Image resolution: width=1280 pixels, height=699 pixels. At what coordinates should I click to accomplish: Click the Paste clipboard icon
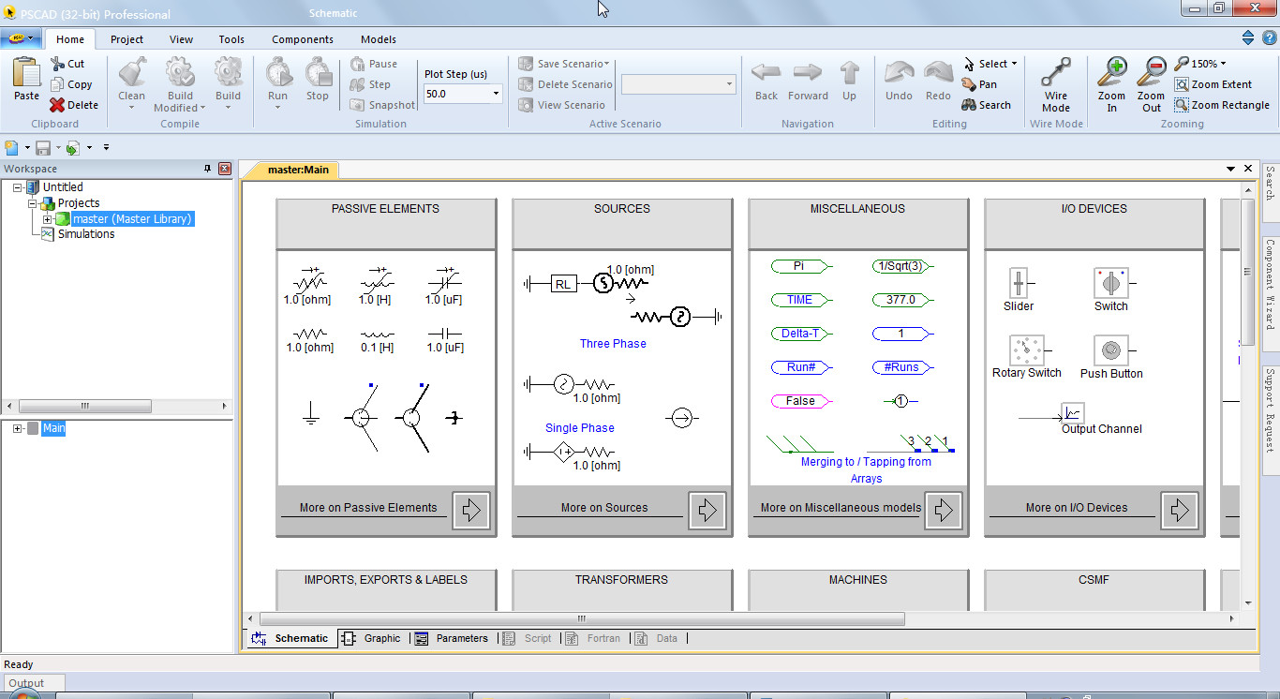pyautogui.click(x=26, y=73)
